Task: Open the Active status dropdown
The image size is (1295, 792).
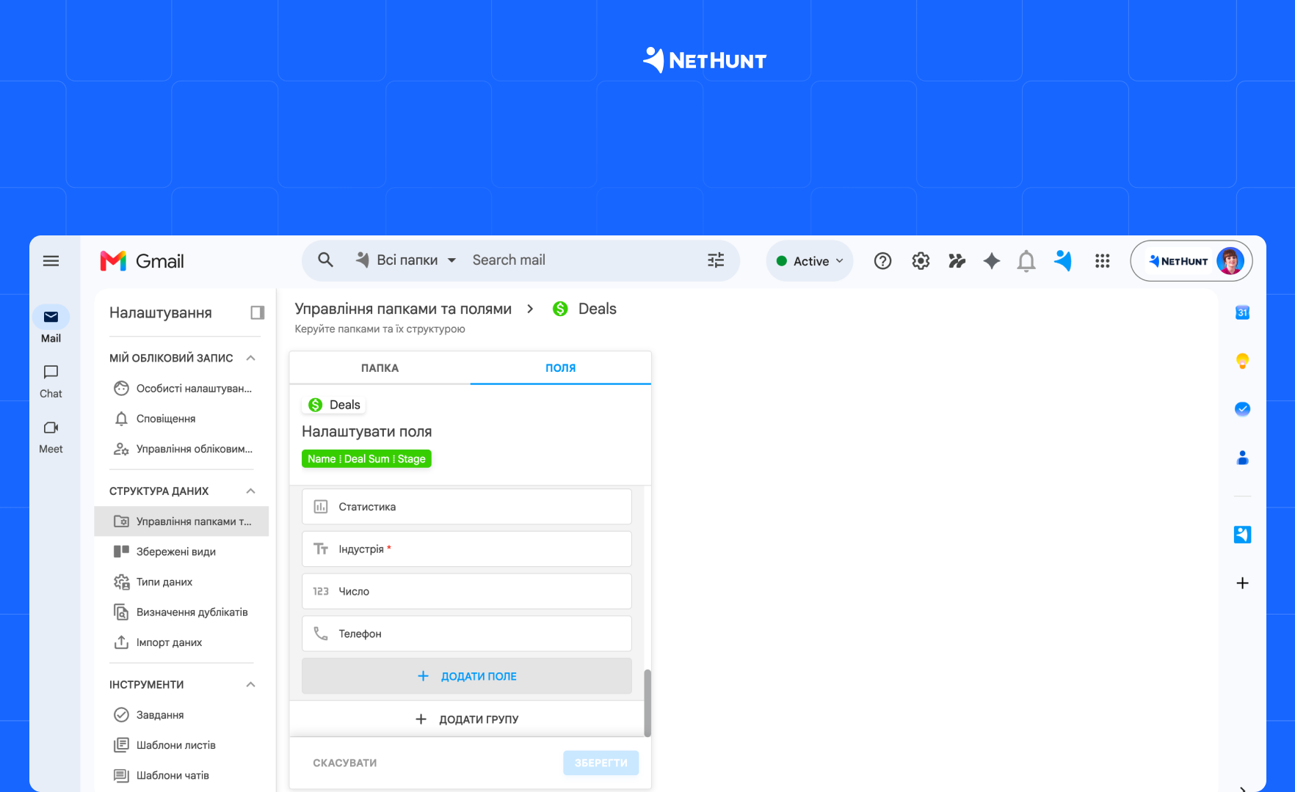Action: point(810,261)
